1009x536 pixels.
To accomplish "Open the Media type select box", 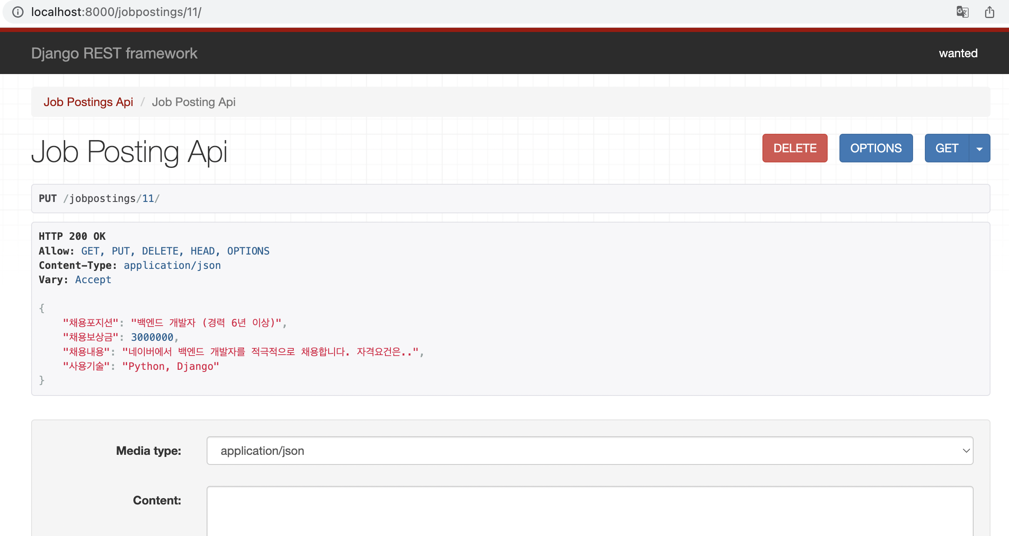I will (x=590, y=451).
